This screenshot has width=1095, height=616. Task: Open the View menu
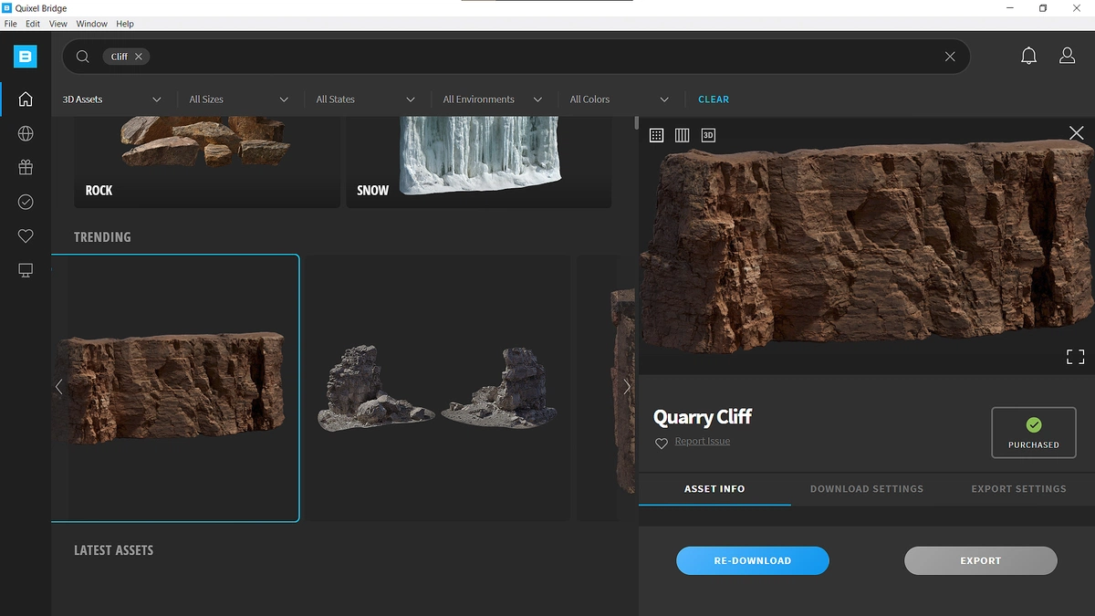(58, 24)
